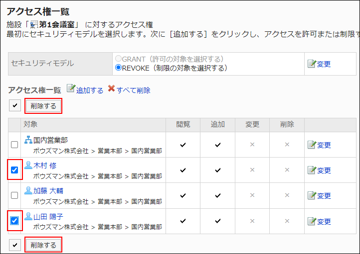Click the edit icon in the 山田 陽子 row

click(x=312, y=221)
